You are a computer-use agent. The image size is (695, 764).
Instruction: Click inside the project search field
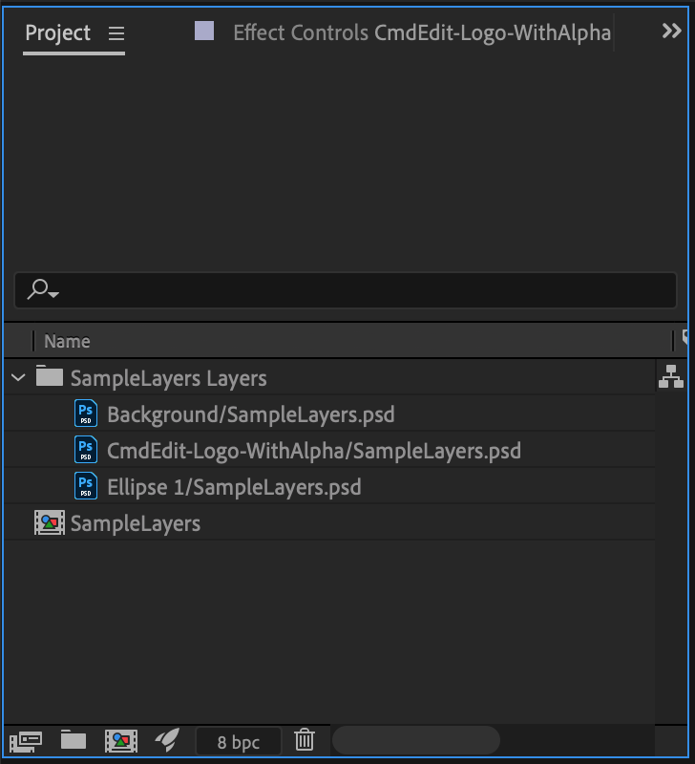pyautogui.click(x=346, y=290)
